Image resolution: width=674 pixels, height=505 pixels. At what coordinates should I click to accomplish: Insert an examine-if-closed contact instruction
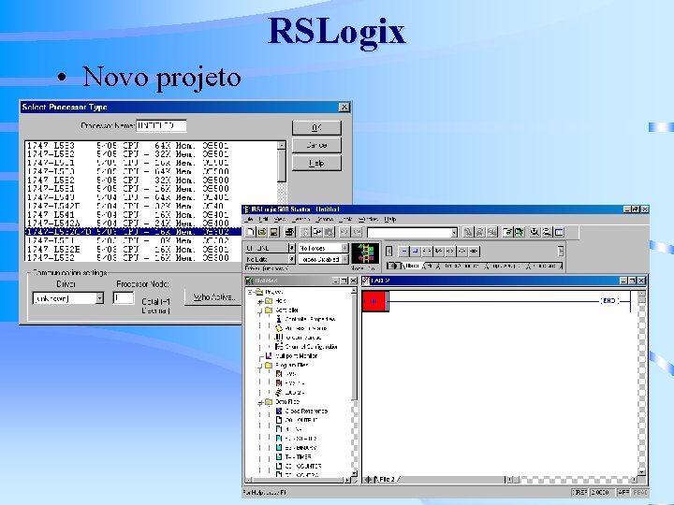(x=427, y=251)
